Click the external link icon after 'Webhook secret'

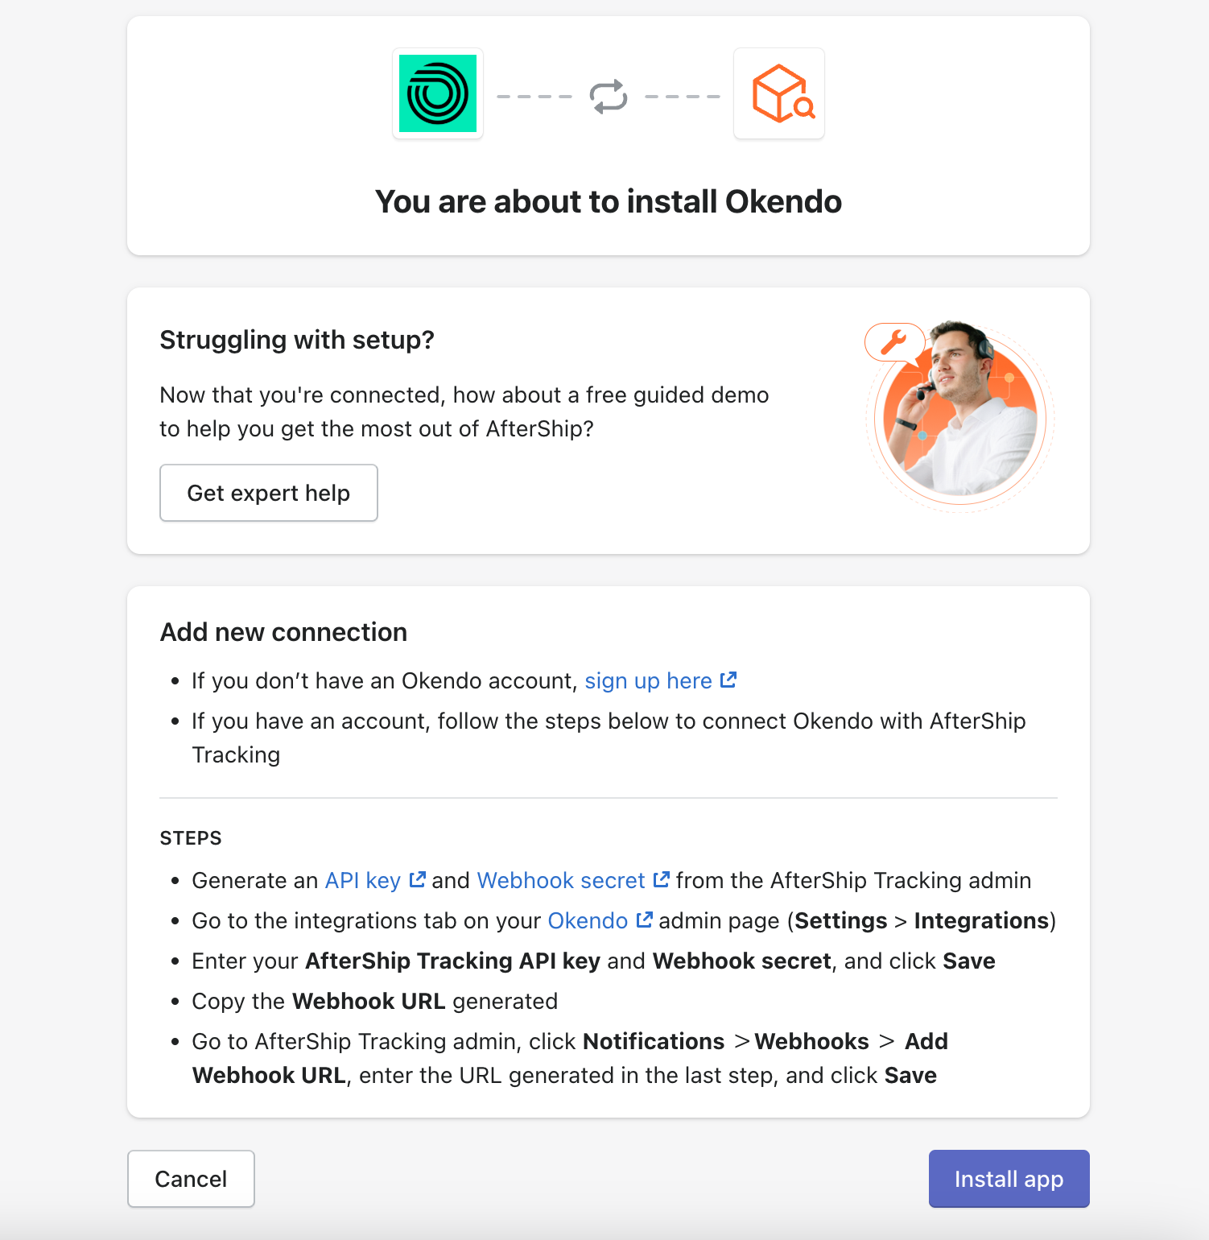click(x=662, y=879)
